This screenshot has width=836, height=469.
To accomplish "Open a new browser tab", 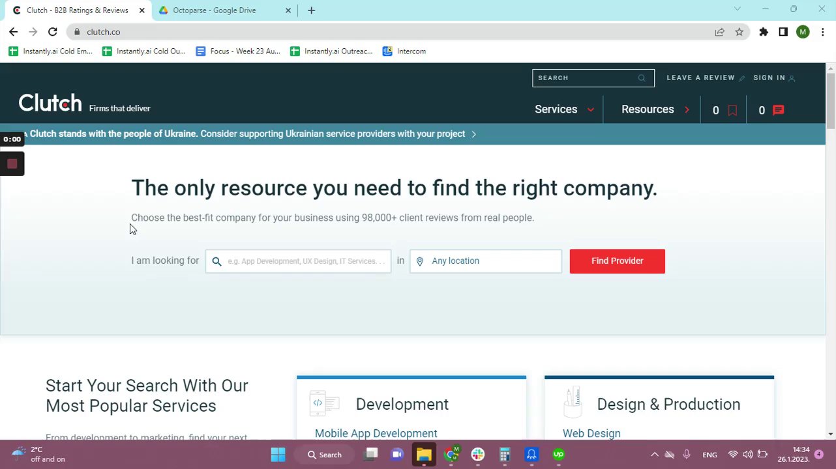I will 311,10.
